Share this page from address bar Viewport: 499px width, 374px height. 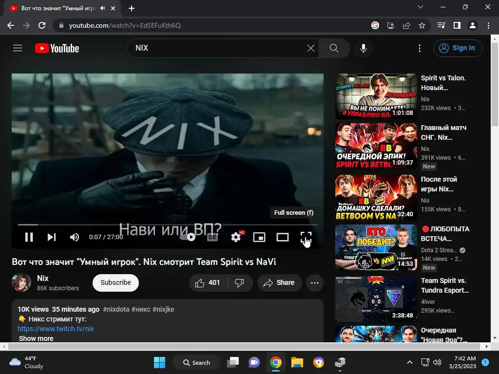[406, 25]
